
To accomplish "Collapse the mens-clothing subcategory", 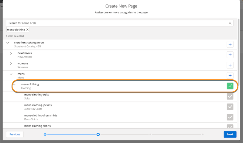I will [x=14, y=84].
